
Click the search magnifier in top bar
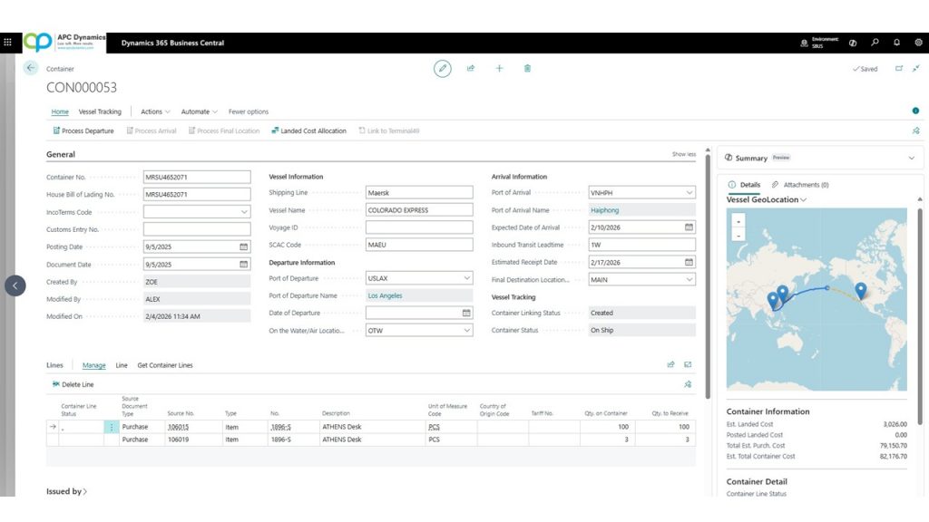875,43
